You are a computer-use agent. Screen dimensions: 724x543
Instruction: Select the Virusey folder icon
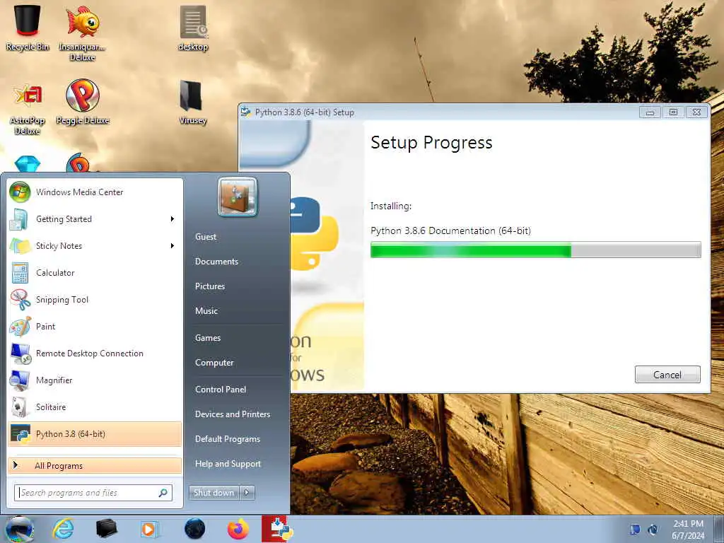(x=192, y=102)
